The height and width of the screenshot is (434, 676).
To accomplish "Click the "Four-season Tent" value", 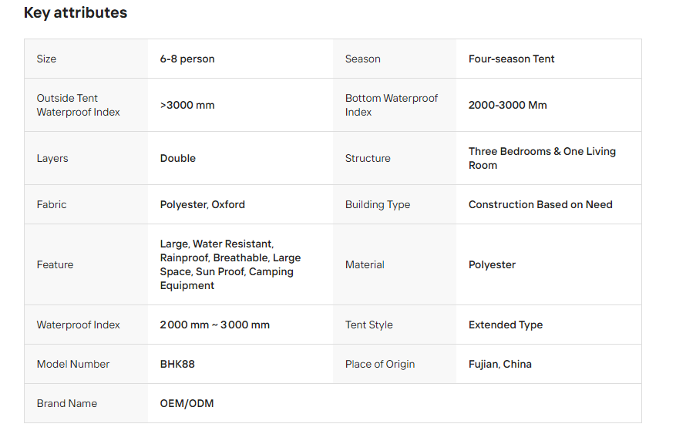I will pyautogui.click(x=511, y=59).
